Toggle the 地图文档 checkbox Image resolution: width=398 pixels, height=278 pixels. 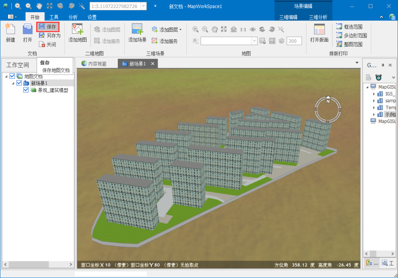click(12, 76)
